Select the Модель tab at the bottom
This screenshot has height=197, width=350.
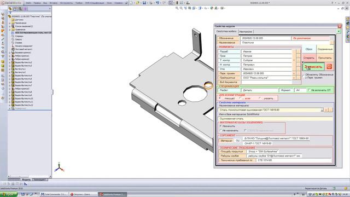click(x=26, y=179)
